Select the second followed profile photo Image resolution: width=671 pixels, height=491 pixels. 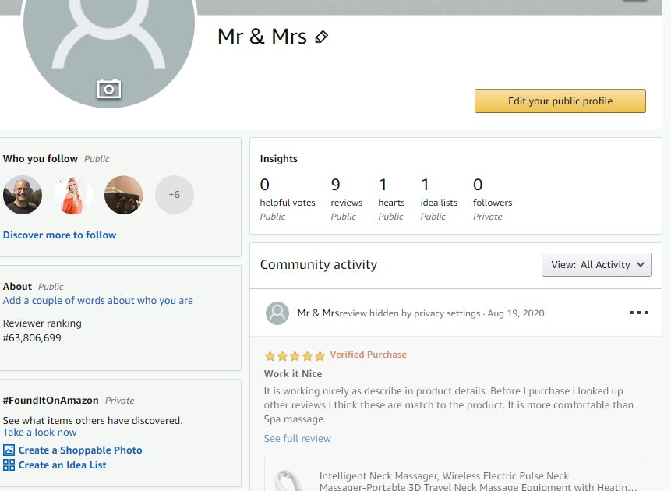click(x=73, y=195)
